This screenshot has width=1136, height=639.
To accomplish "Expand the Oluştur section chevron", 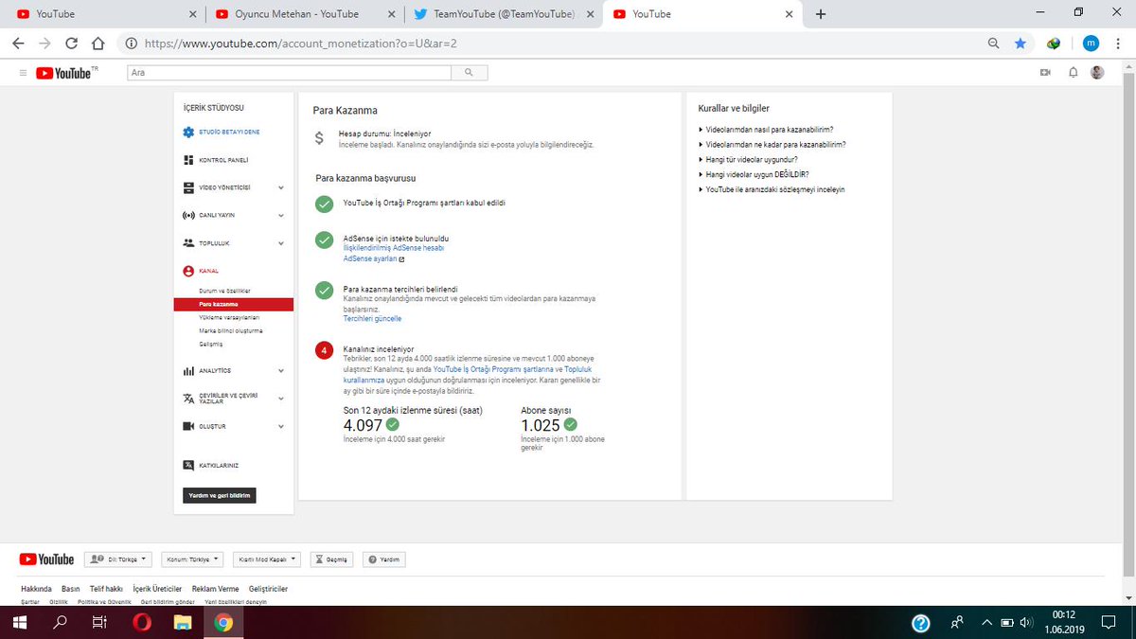I will [x=281, y=426].
